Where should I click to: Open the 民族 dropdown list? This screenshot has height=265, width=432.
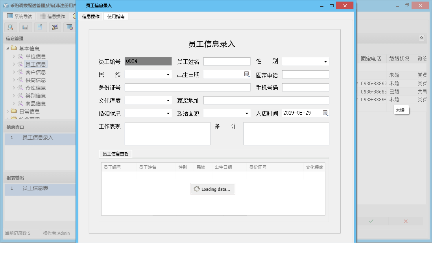pos(168,74)
